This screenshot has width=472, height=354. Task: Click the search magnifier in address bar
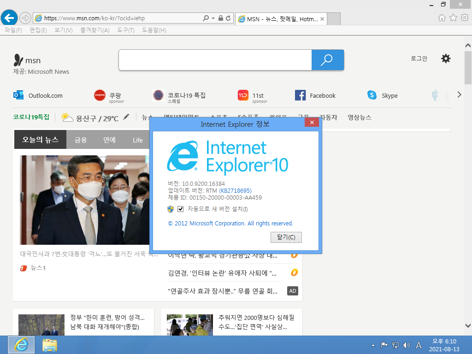pyautogui.click(x=206, y=18)
